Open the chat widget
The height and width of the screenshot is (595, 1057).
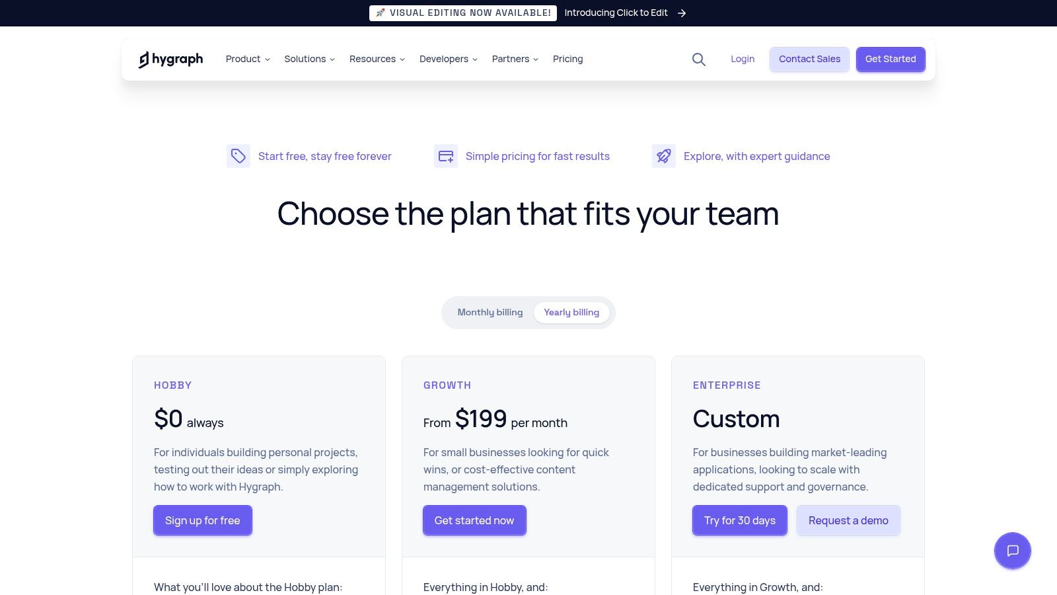point(1012,551)
